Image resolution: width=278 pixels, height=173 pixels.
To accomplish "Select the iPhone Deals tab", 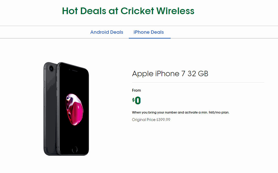I will (x=148, y=32).
